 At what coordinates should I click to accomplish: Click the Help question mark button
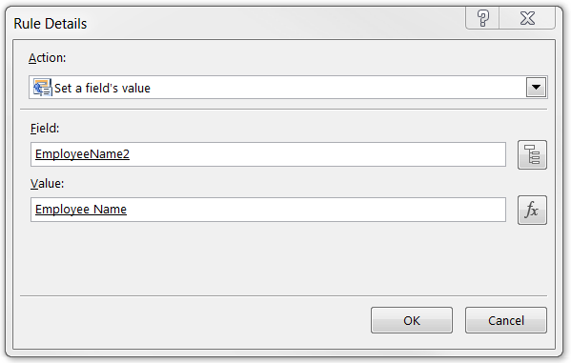[483, 18]
